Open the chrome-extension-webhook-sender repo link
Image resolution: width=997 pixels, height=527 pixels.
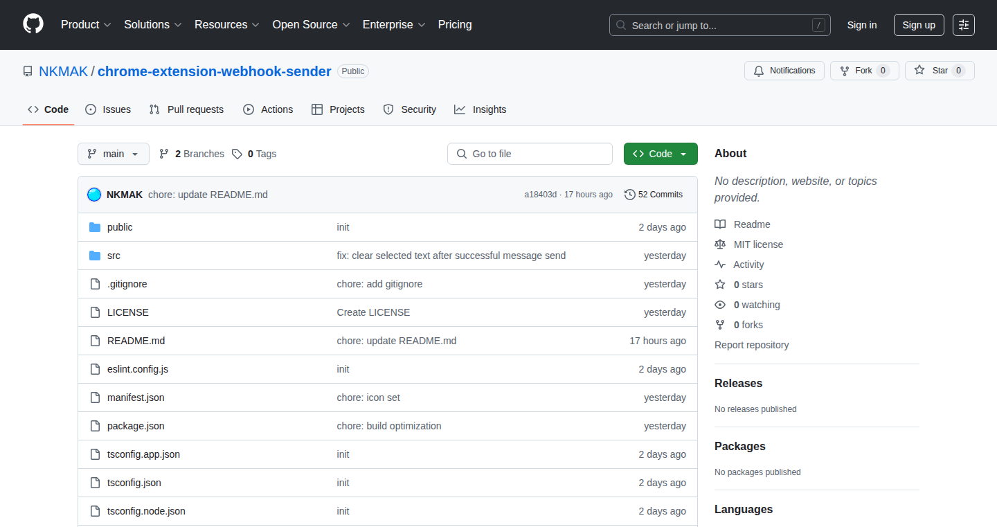point(215,71)
